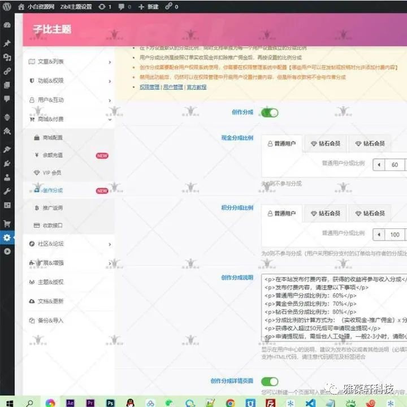
Task: Click 小白资源网 site name in admin bar
Action: [36, 7]
